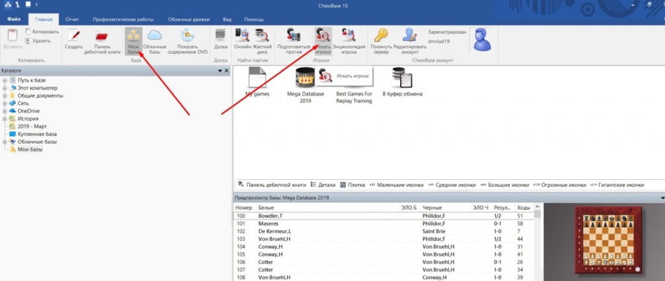Open Облачные базы cloud icon
Viewport: 665px width, 281px height.
pyautogui.click(x=155, y=36)
